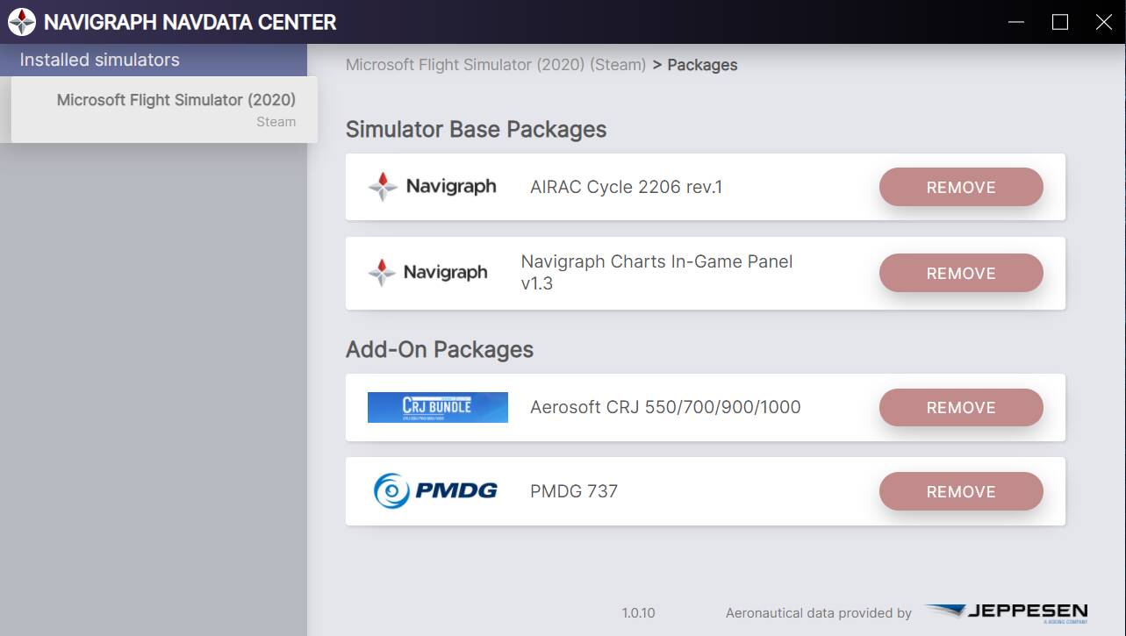Minimize the Navdata Center window
This screenshot has width=1126, height=636.
(1016, 22)
